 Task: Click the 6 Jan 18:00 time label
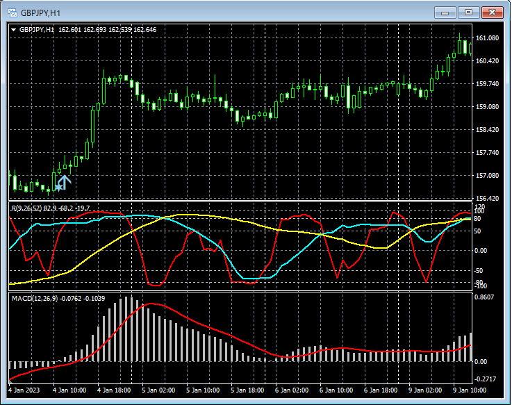pyautogui.click(x=381, y=390)
